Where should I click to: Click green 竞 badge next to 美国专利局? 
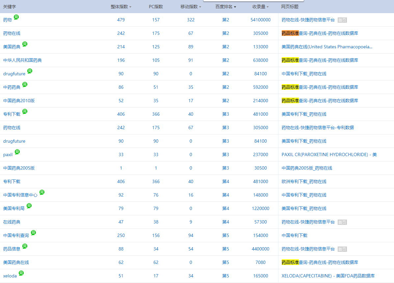coord(29,206)
